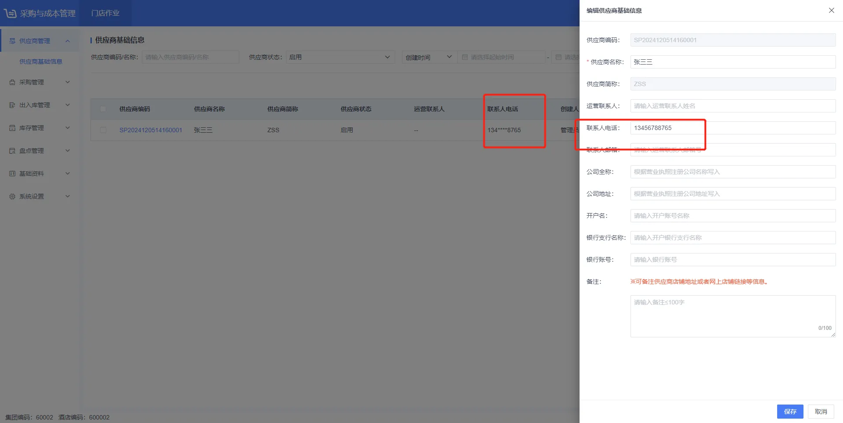Click the 采购管理 sidebar icon
843x423 pixels.
pyautogui.click(x=12, y=82)
